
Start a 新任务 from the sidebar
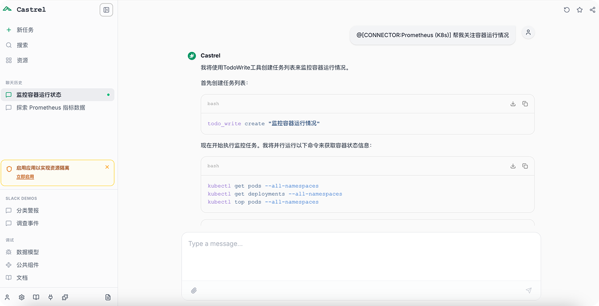(x=25, y=30)
